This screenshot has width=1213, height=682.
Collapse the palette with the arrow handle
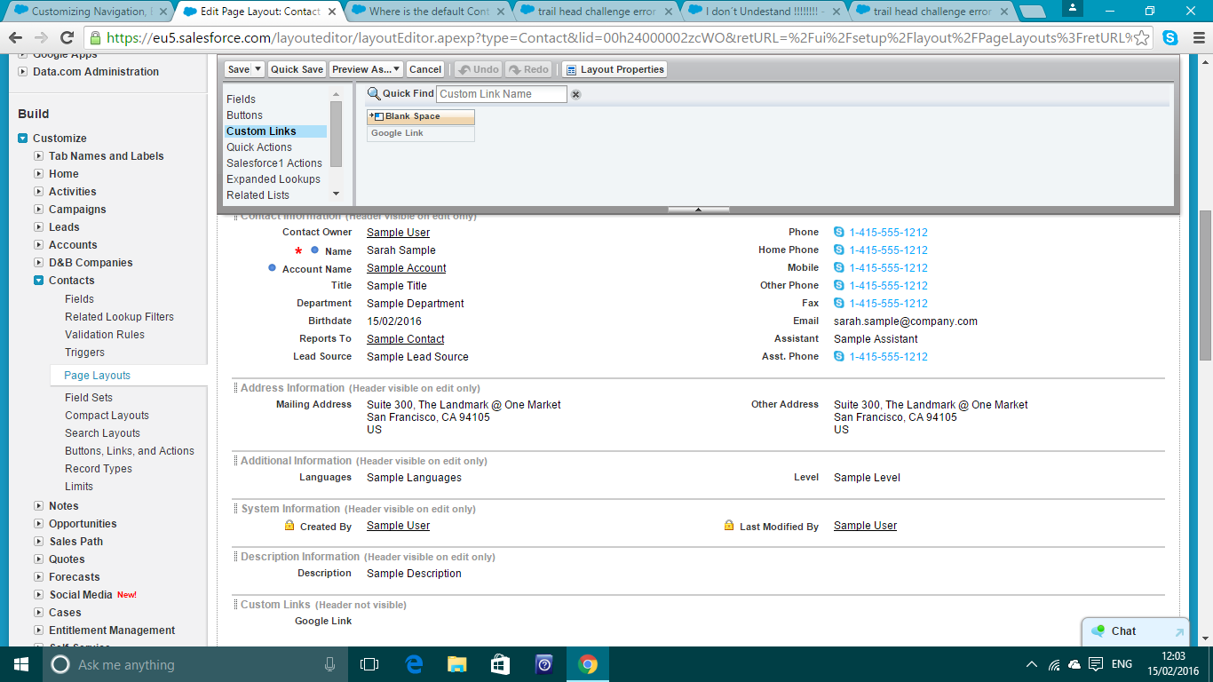pyautogui.click(x=698, y=210)
